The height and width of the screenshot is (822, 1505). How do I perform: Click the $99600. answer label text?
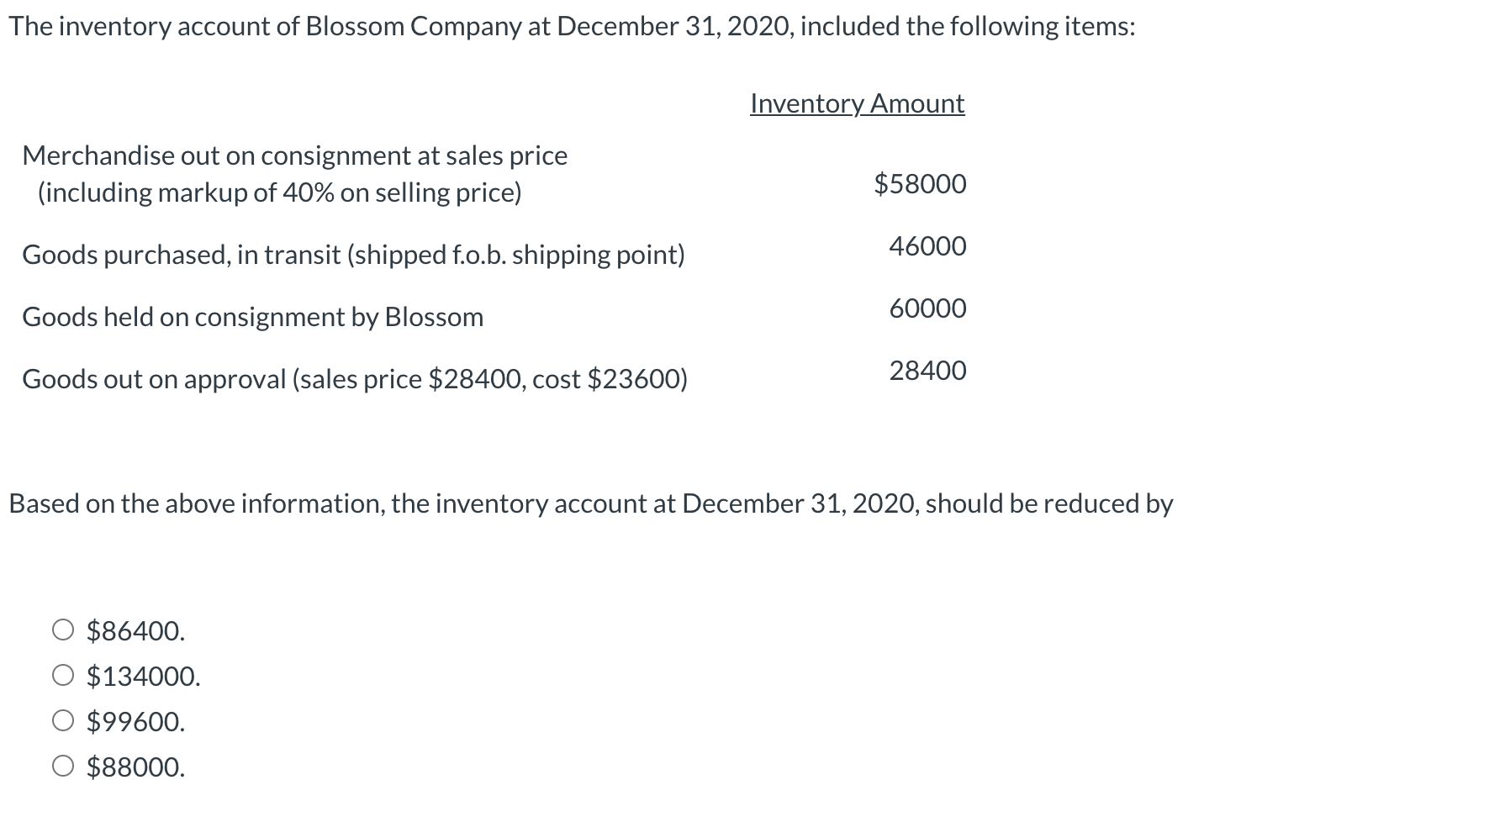(x=136, y=722)
